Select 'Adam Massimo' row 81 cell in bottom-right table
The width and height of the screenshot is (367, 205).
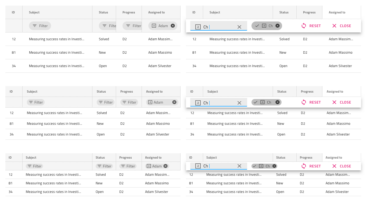[x=337, y=183]
